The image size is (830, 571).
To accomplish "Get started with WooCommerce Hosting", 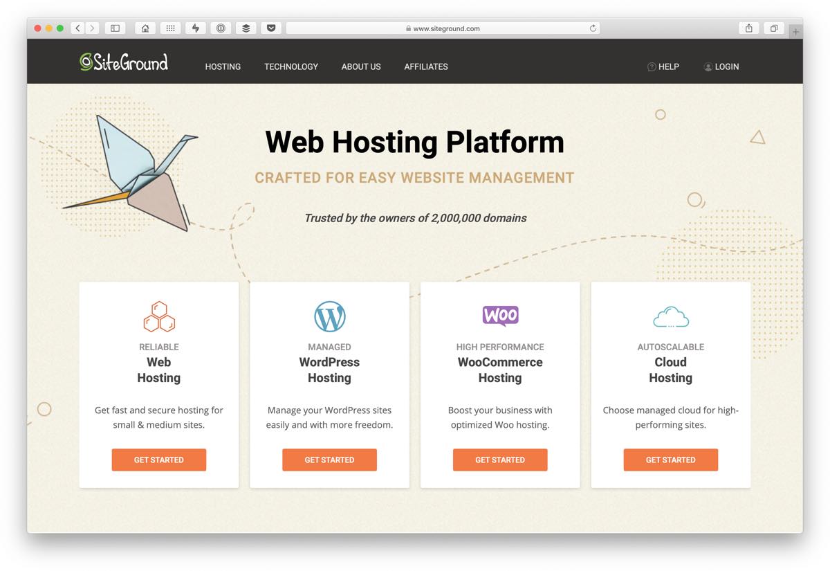I will click(500, 460).
